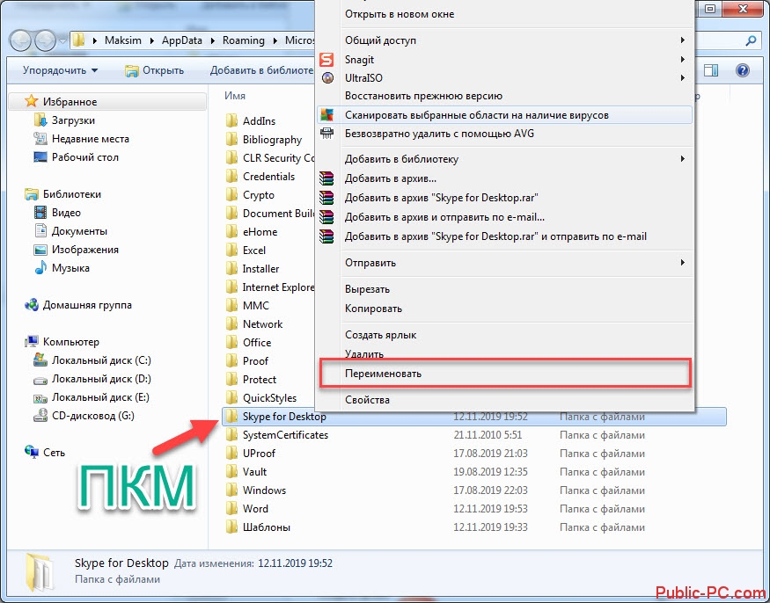Click the Snagit icon in the context menu

[326, 60]
